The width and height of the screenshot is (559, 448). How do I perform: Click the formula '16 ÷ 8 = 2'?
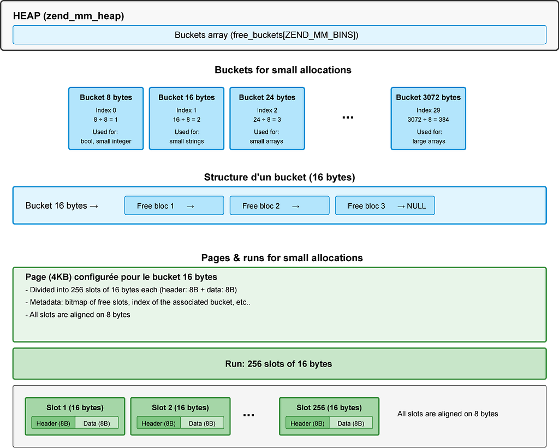187,120
